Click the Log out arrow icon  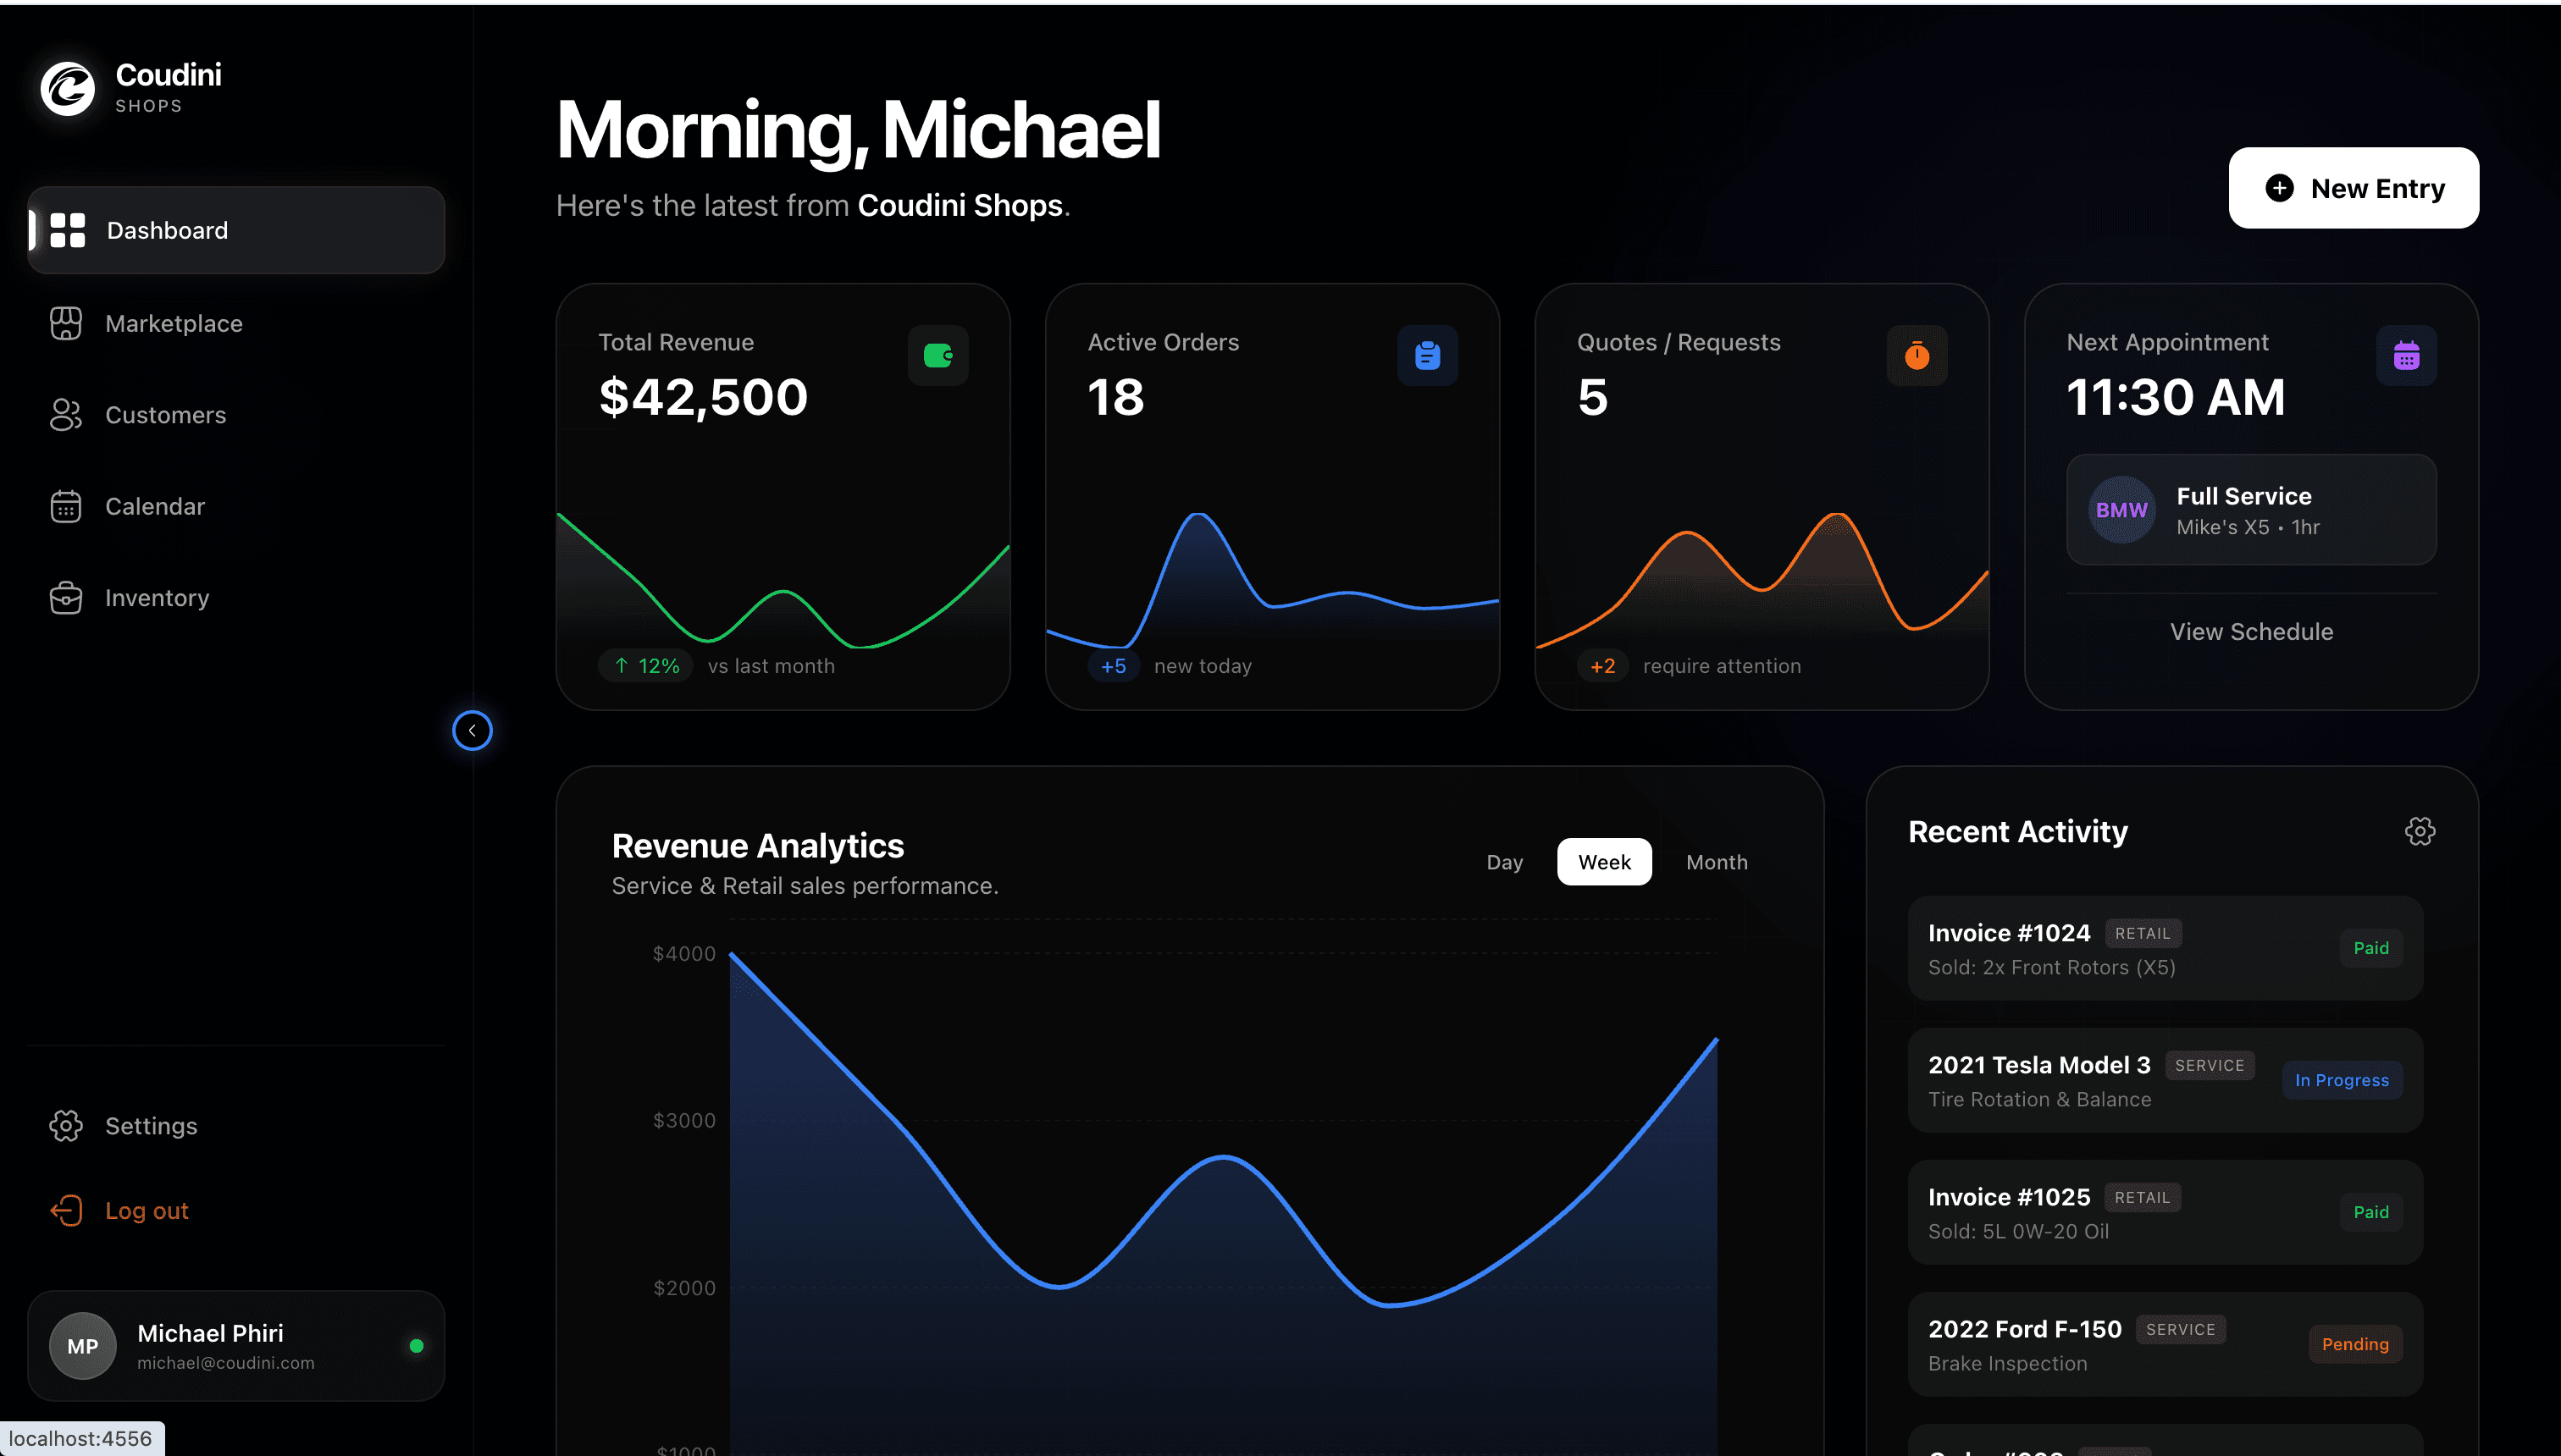65,1210
